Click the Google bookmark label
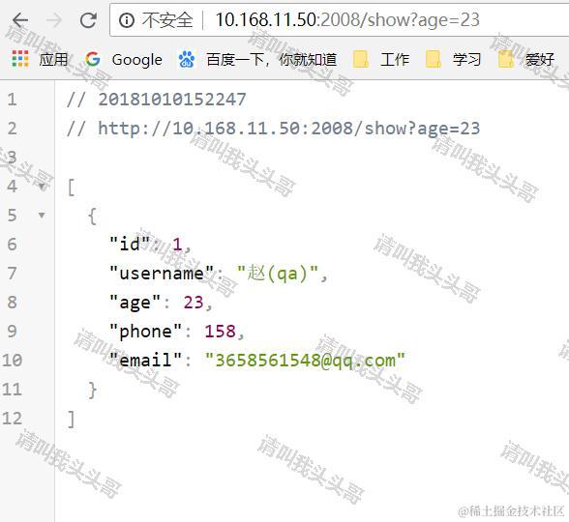 (137, 60)
